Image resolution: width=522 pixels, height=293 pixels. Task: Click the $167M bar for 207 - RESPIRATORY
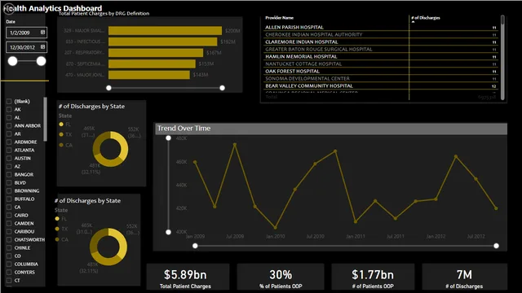pos(156,53)
